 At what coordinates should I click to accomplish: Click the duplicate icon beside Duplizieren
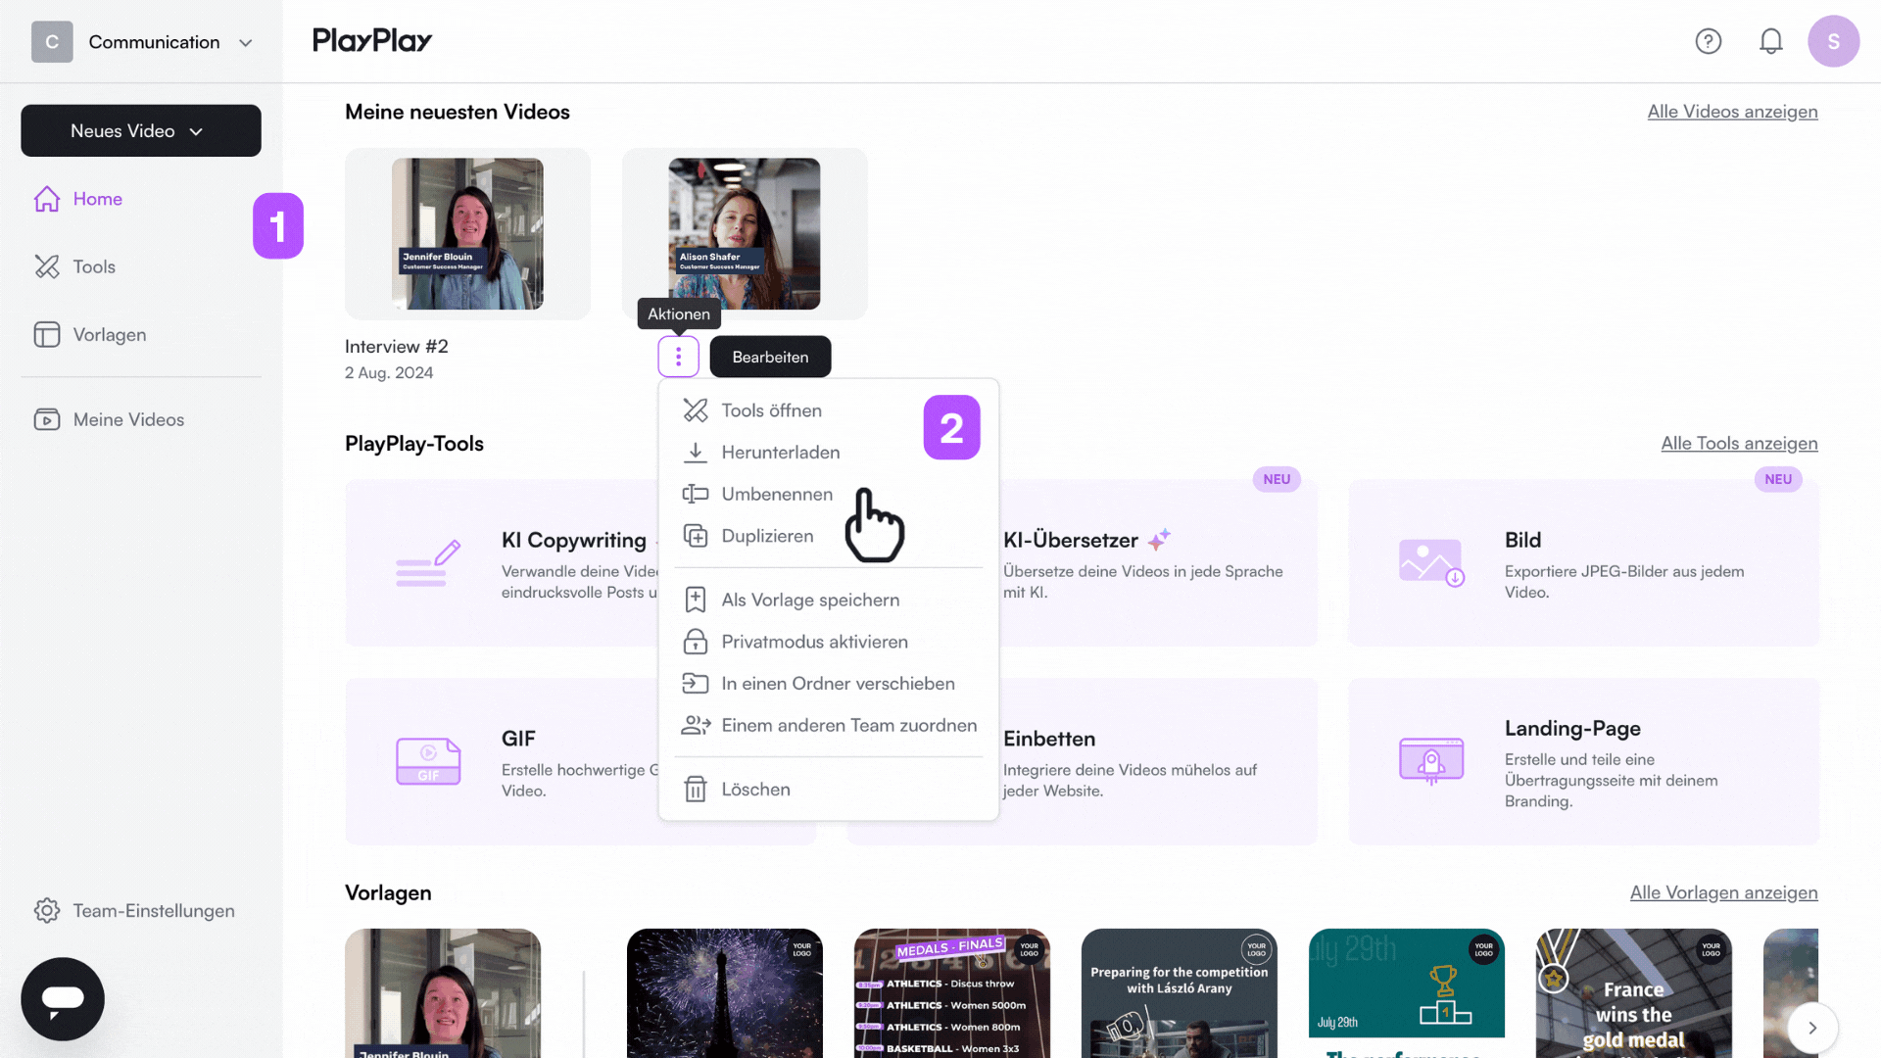696,536
